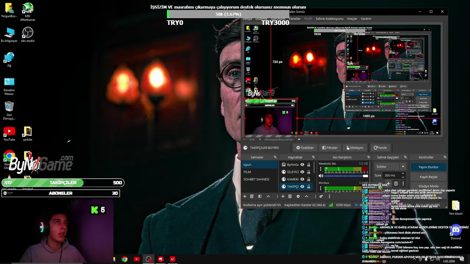Toggle visibility of İZLEYİCİ source
Screen dimensions: 470x264
[x=302, y=172]
